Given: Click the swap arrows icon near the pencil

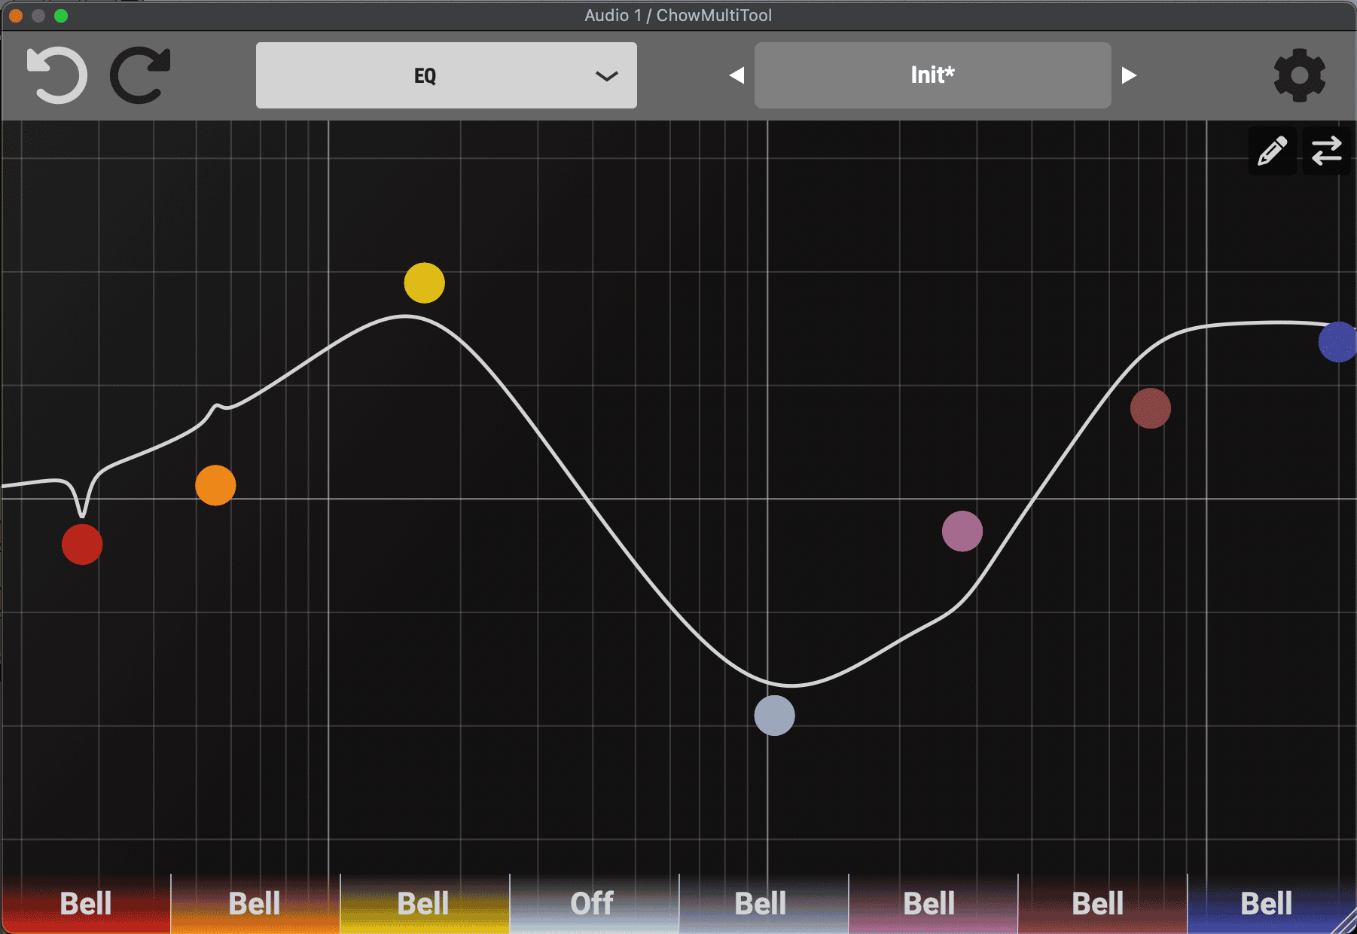Looking at the screenshot, I should (1327, 151).
